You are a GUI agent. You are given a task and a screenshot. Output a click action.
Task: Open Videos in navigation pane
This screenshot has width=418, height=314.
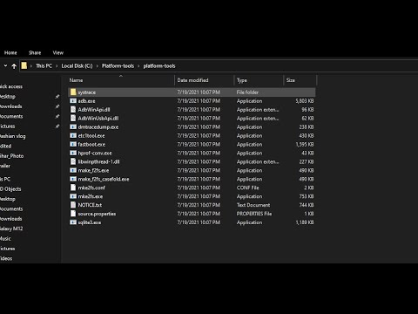(6, 258)
